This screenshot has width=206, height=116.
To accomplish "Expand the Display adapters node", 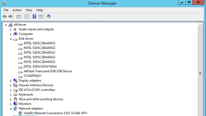I will coord(11,81).
